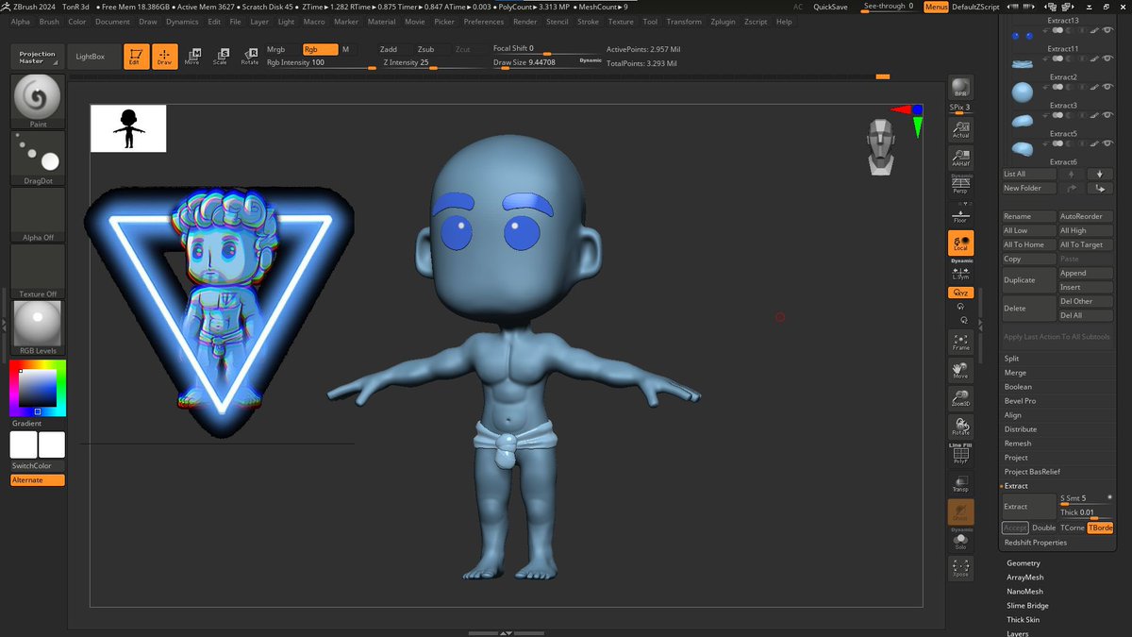Viewport: 1132px width, 637px height.
Task: Click the QuickSave button
Action: click(830, 7)
